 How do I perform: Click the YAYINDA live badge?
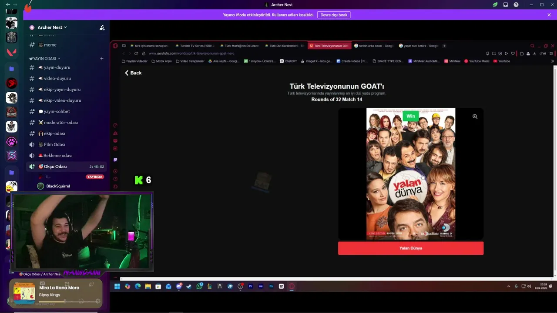[95, 177]
